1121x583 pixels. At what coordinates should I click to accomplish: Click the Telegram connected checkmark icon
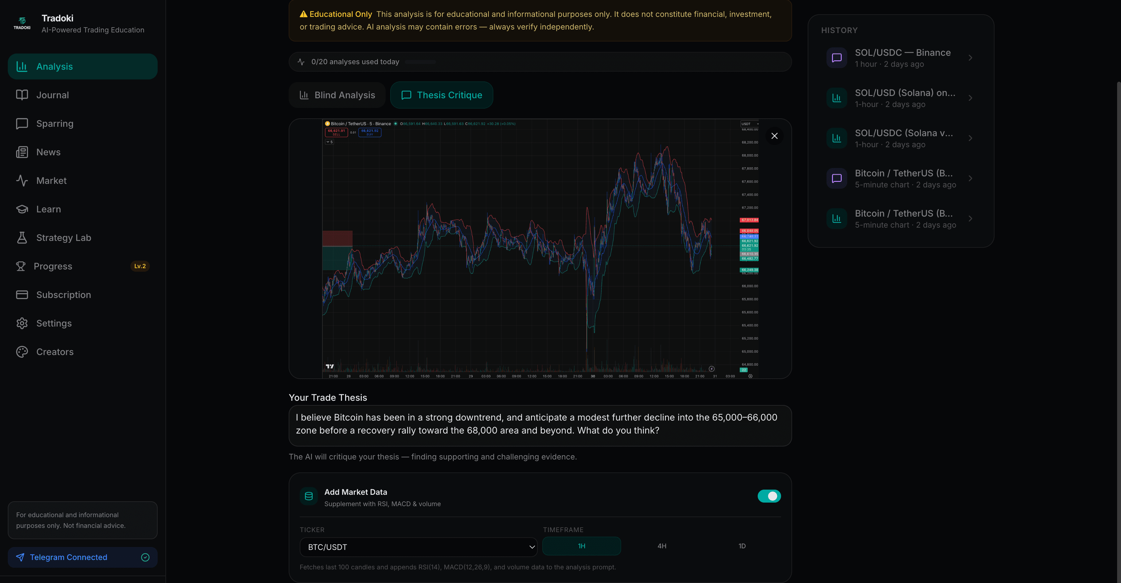[x=145, y=557]
